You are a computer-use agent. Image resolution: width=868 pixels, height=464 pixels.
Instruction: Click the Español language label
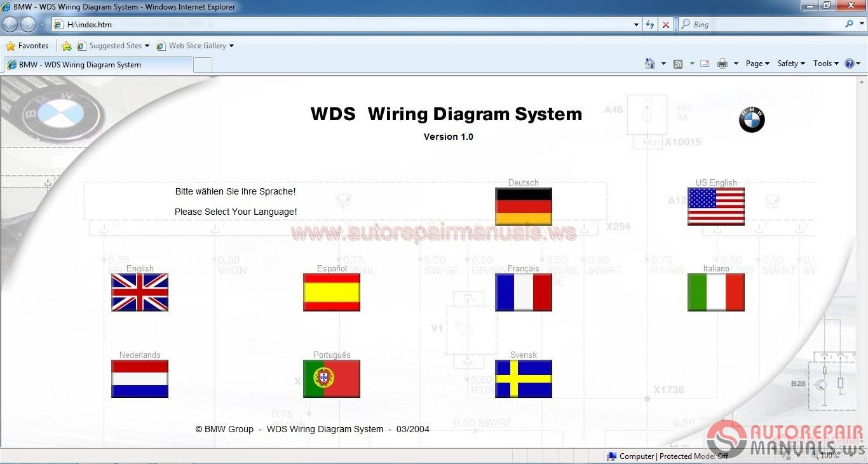pos(332,268)
